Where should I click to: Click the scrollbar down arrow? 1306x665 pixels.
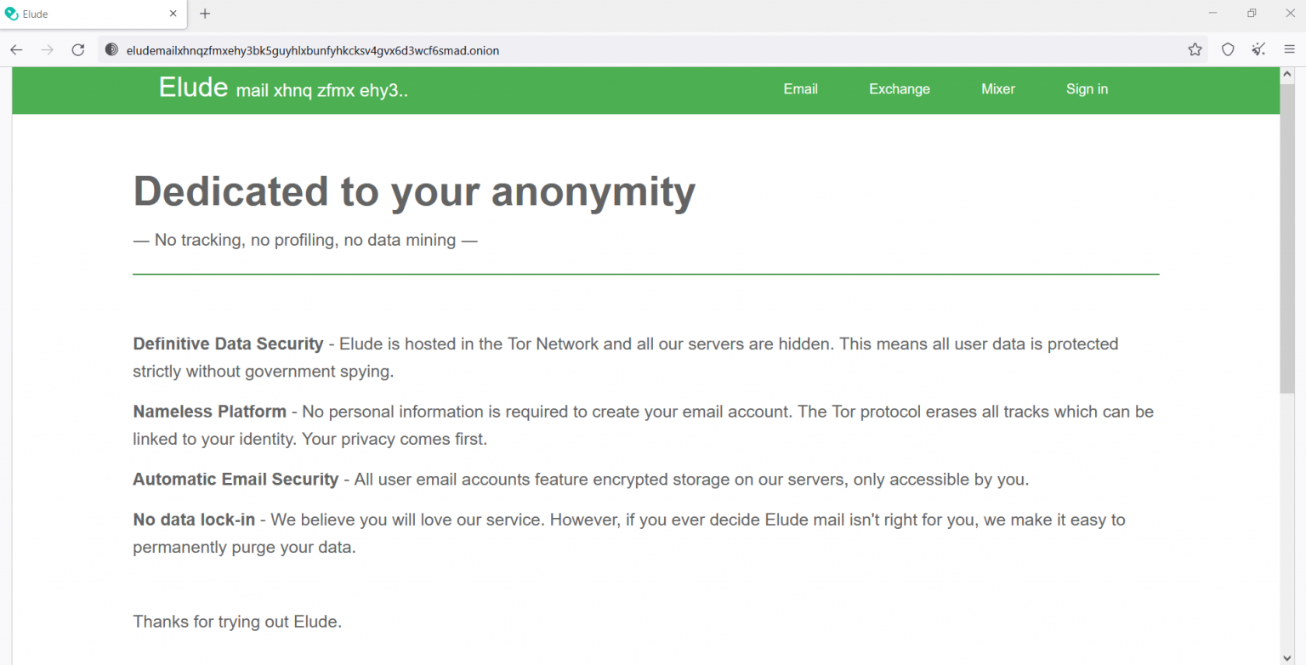[1286, 656]
